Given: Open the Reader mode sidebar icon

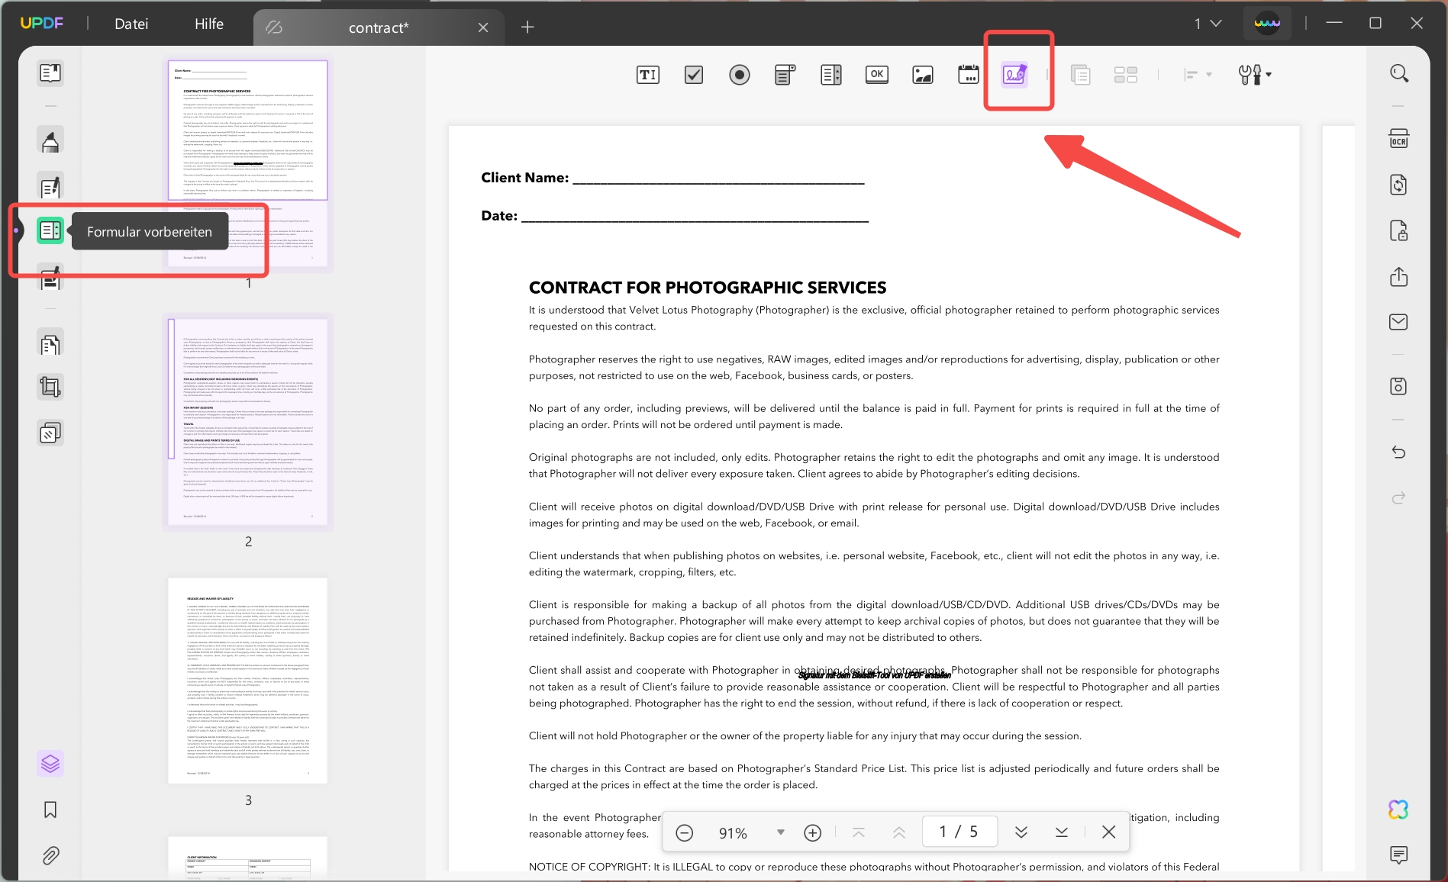Looking at the screenshot, I should click(x=50, y=73).
